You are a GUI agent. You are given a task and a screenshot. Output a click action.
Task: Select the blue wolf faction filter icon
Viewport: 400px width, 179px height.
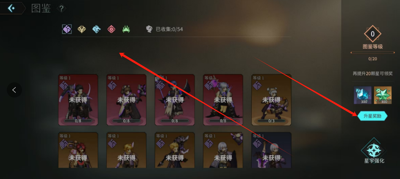tap(97, 29)
